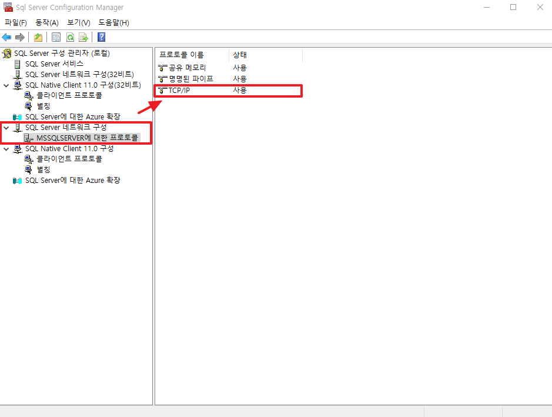Select the lower 클라이언트 프로토콜 label
This screenshot has height=417, width=552.
click(x=69, y=159)
